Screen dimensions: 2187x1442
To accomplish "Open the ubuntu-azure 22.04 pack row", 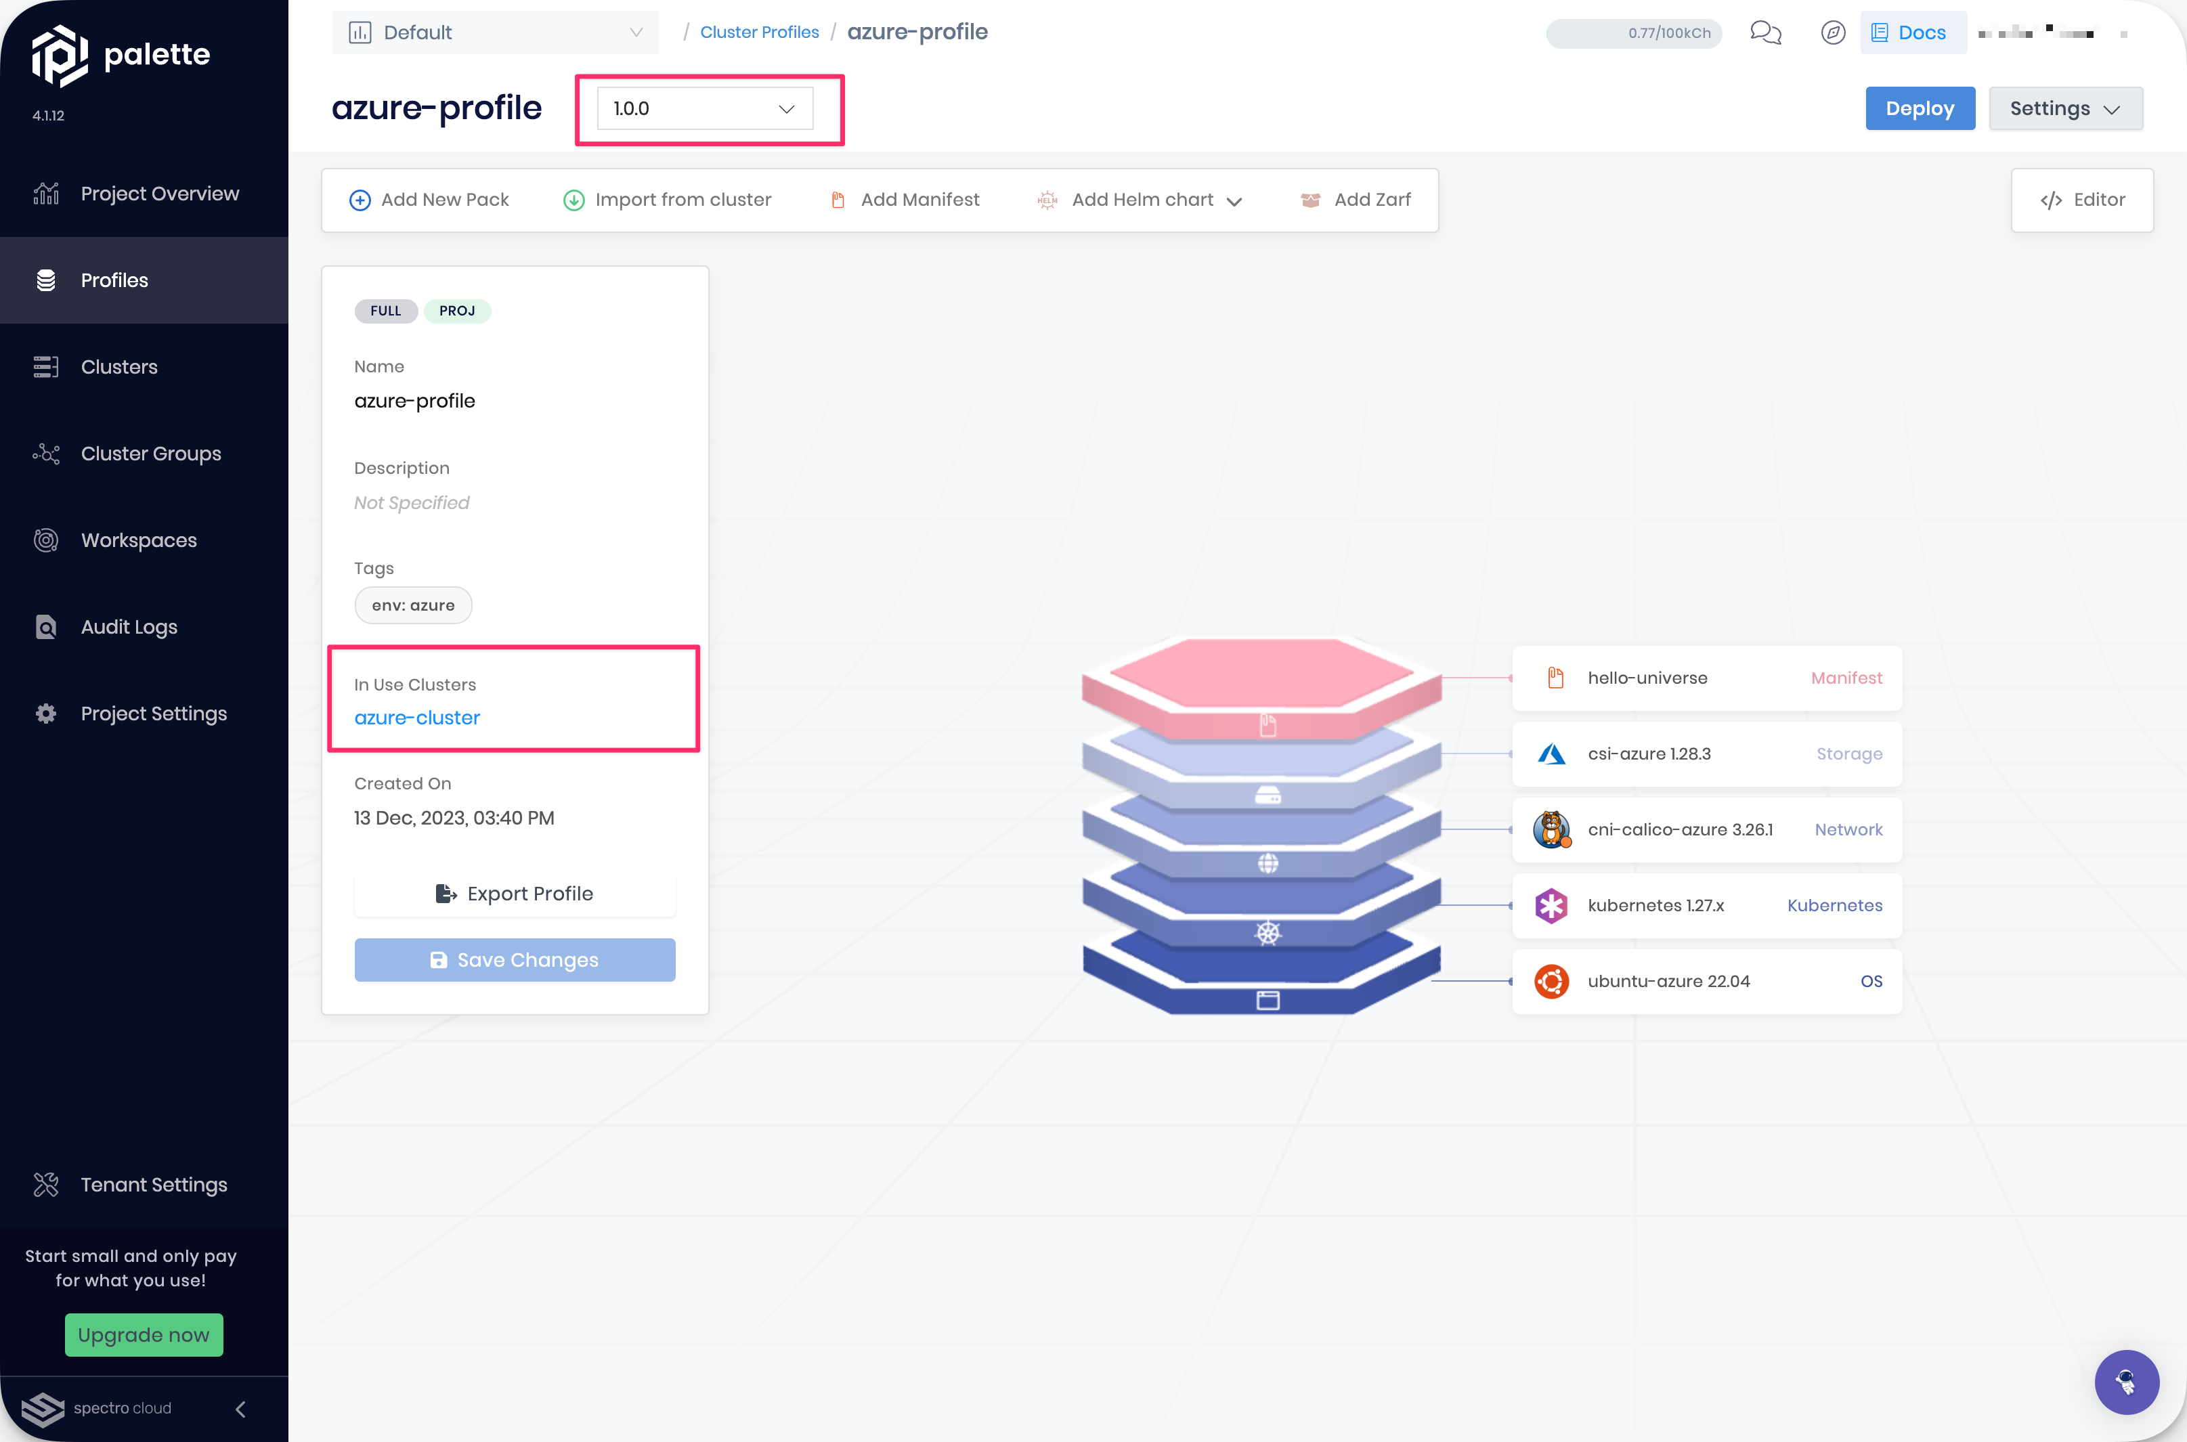I will click(1707, 981).
